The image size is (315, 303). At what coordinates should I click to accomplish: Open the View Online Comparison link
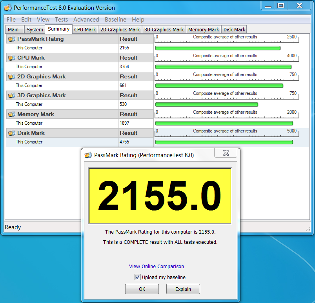tap(156, 266)
